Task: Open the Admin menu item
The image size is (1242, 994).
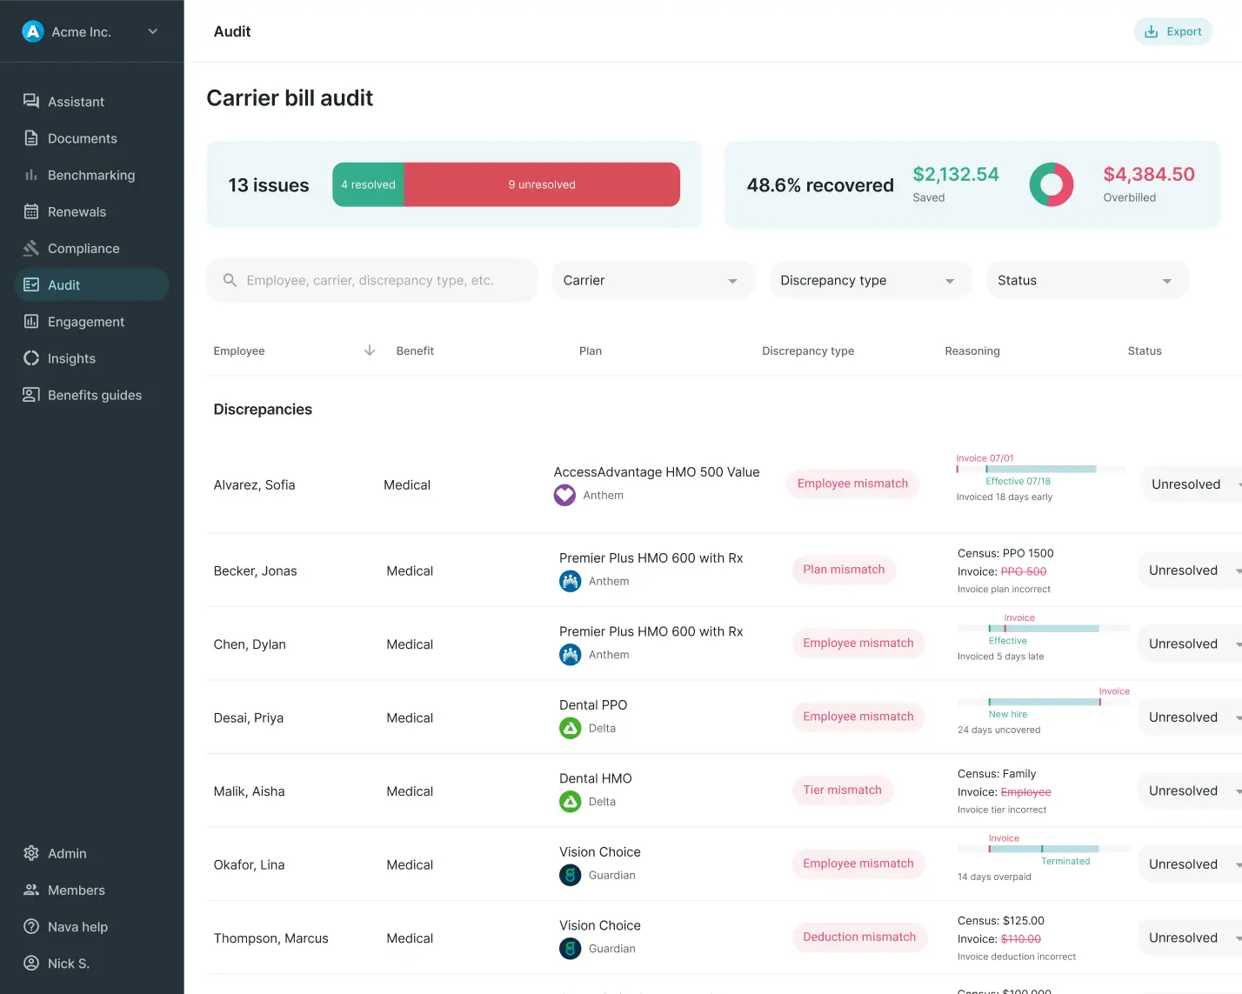Action: (67, 853)
